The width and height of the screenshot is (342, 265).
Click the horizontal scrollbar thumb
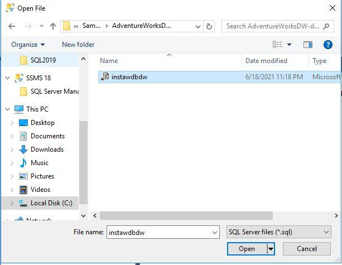186,216
